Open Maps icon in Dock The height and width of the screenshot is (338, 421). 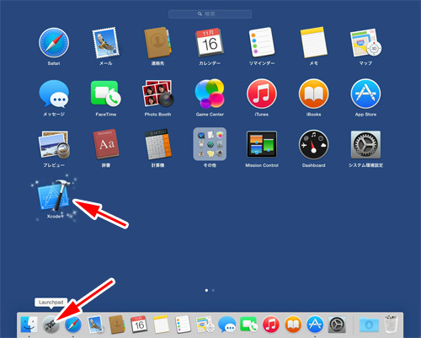point(205,325)
